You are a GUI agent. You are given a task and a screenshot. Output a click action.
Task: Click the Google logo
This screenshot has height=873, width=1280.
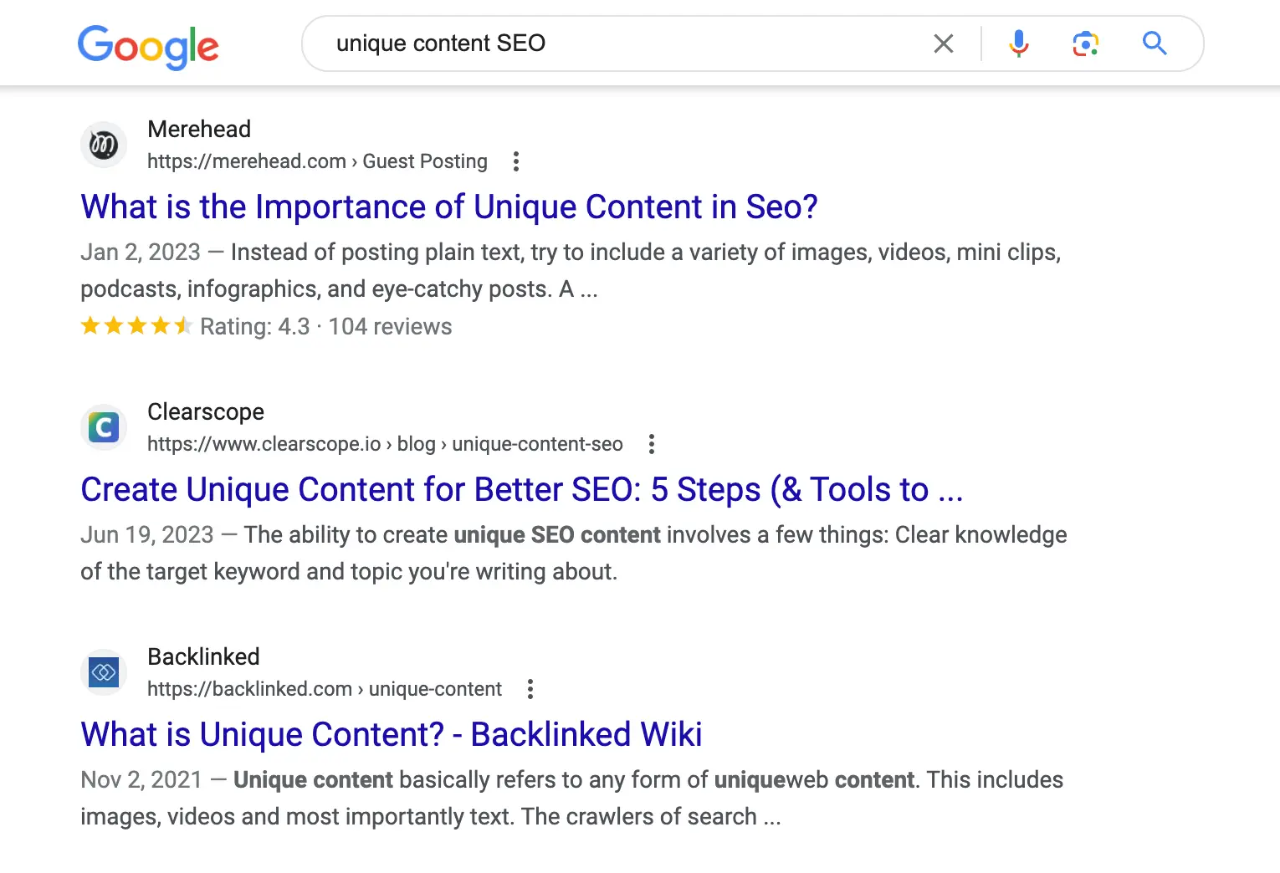(x=148, y=46)
